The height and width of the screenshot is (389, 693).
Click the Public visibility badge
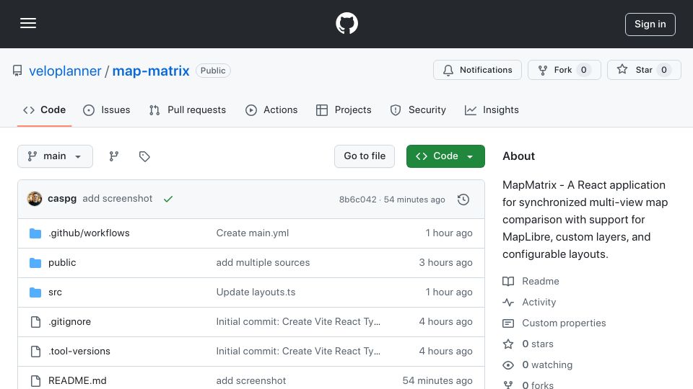(x=213, y=71)
